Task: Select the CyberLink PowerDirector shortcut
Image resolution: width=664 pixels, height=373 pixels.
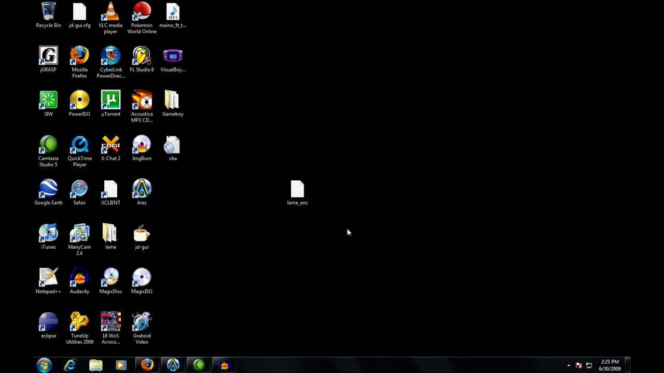Action: tap(110, 63)
